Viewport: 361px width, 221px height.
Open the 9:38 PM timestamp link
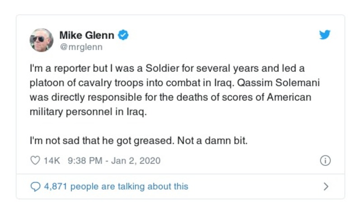84,161
